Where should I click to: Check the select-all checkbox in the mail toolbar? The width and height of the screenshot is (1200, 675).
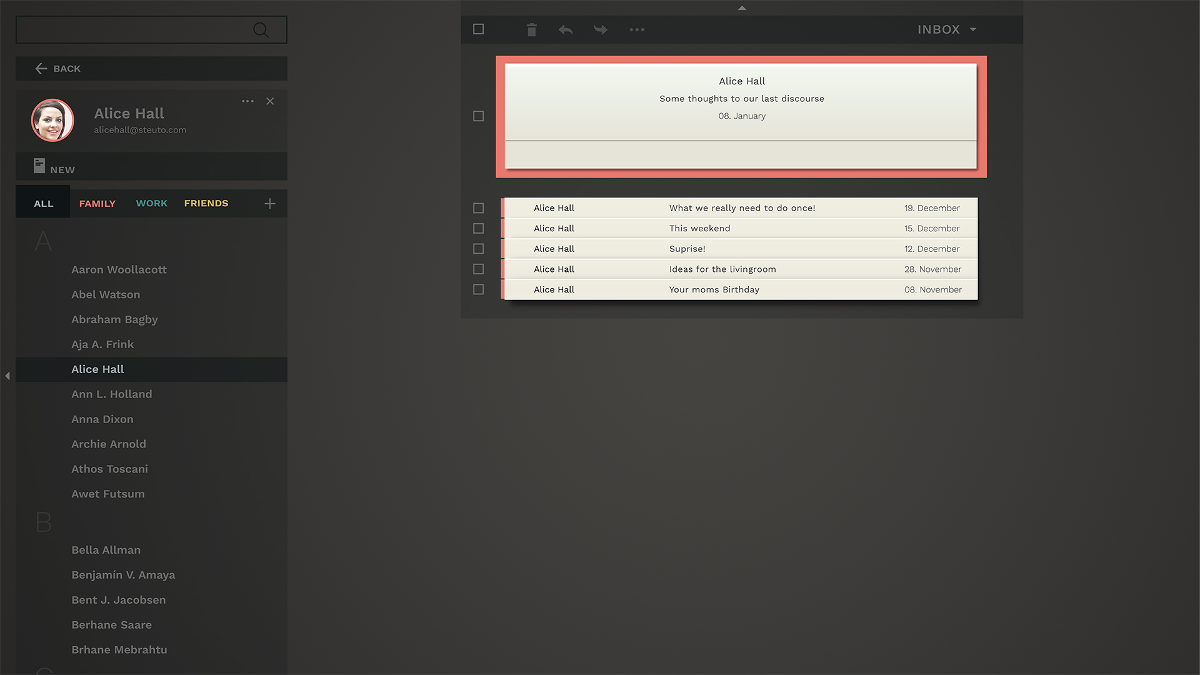pyautogui.click(x=478, y=29)
